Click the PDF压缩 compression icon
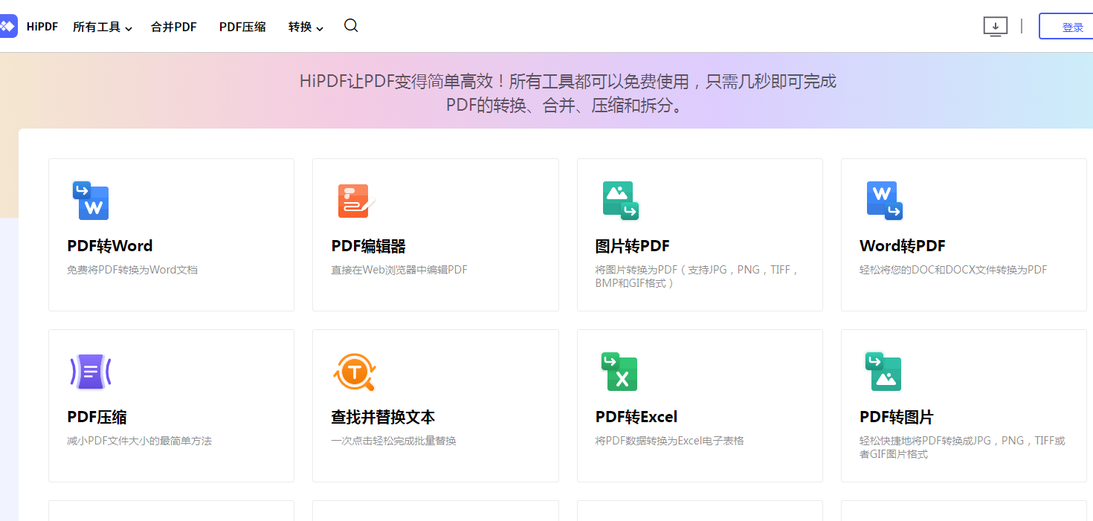 (x=91, y=372)
